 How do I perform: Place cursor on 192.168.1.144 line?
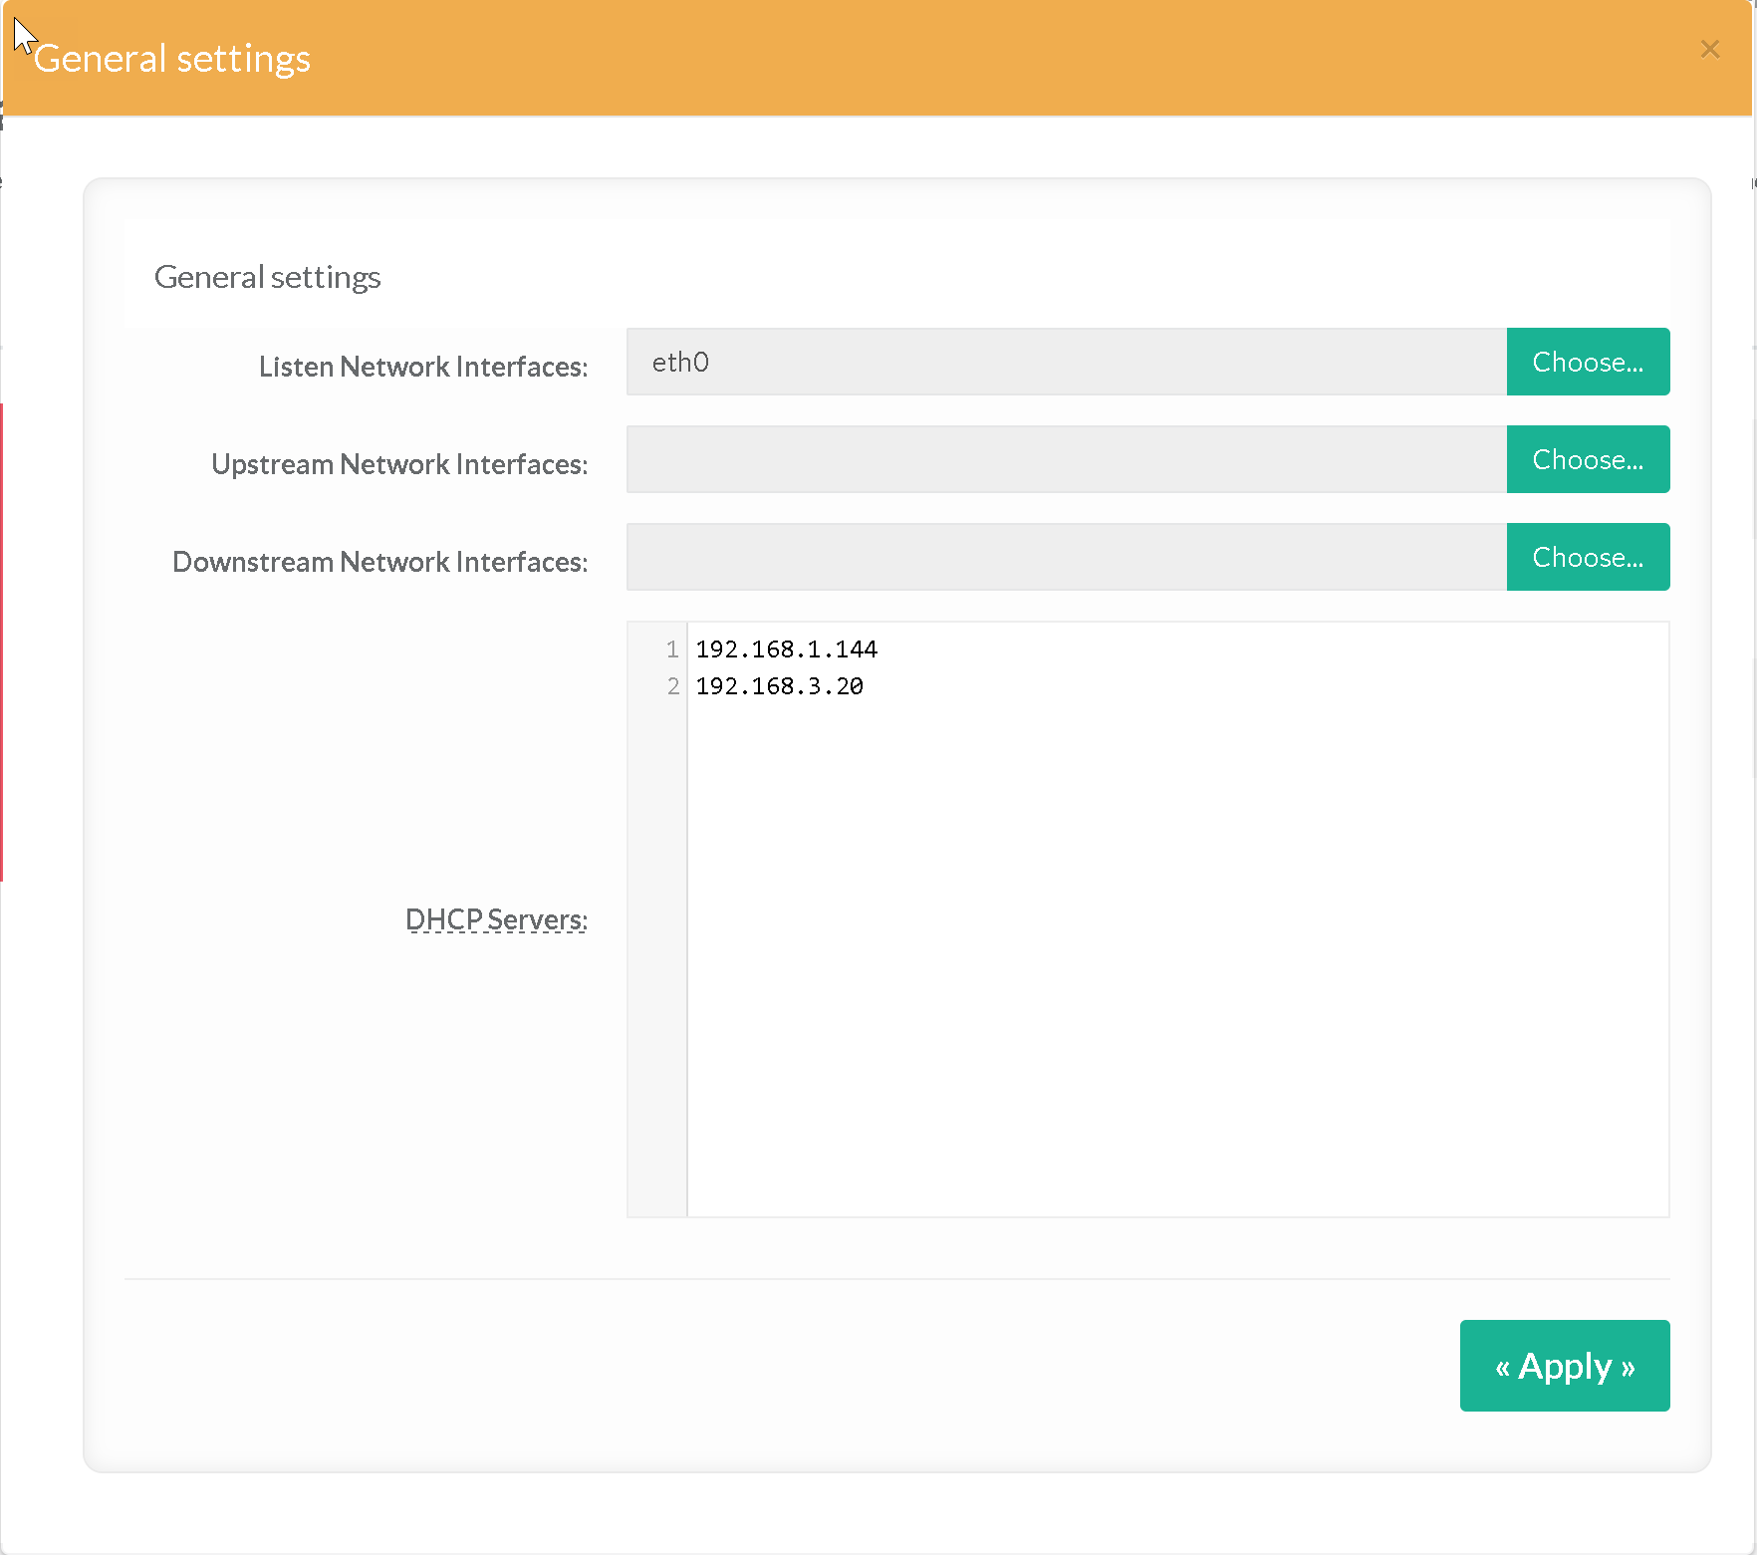pyautogui.click(x=786, y=649)
